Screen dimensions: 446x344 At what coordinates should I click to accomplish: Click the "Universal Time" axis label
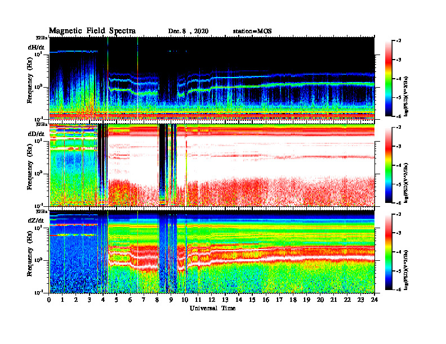pos(212,308)
